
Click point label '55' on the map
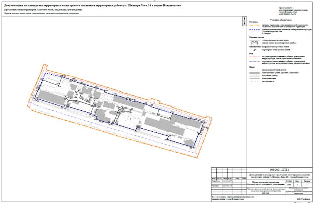tap(136, 131)
